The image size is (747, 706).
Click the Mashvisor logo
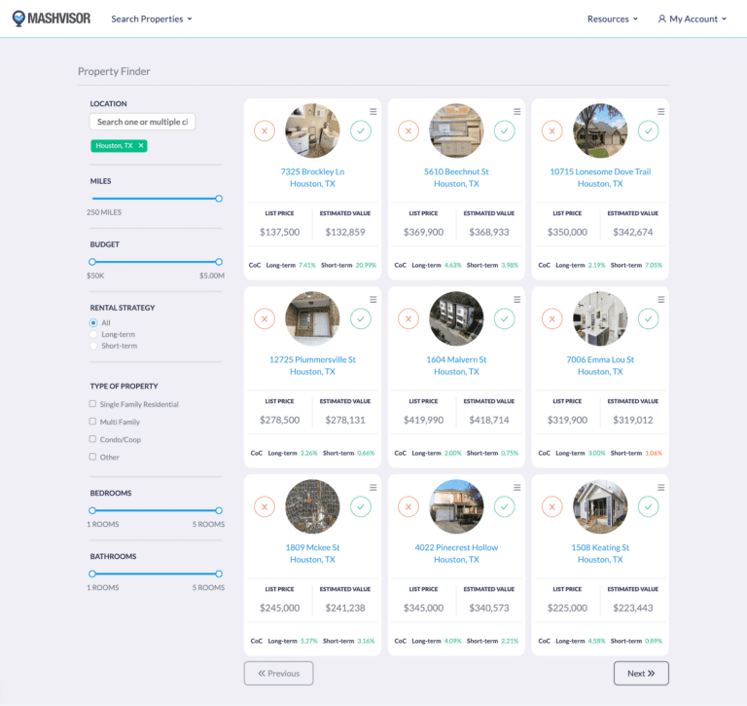[53, 19]
